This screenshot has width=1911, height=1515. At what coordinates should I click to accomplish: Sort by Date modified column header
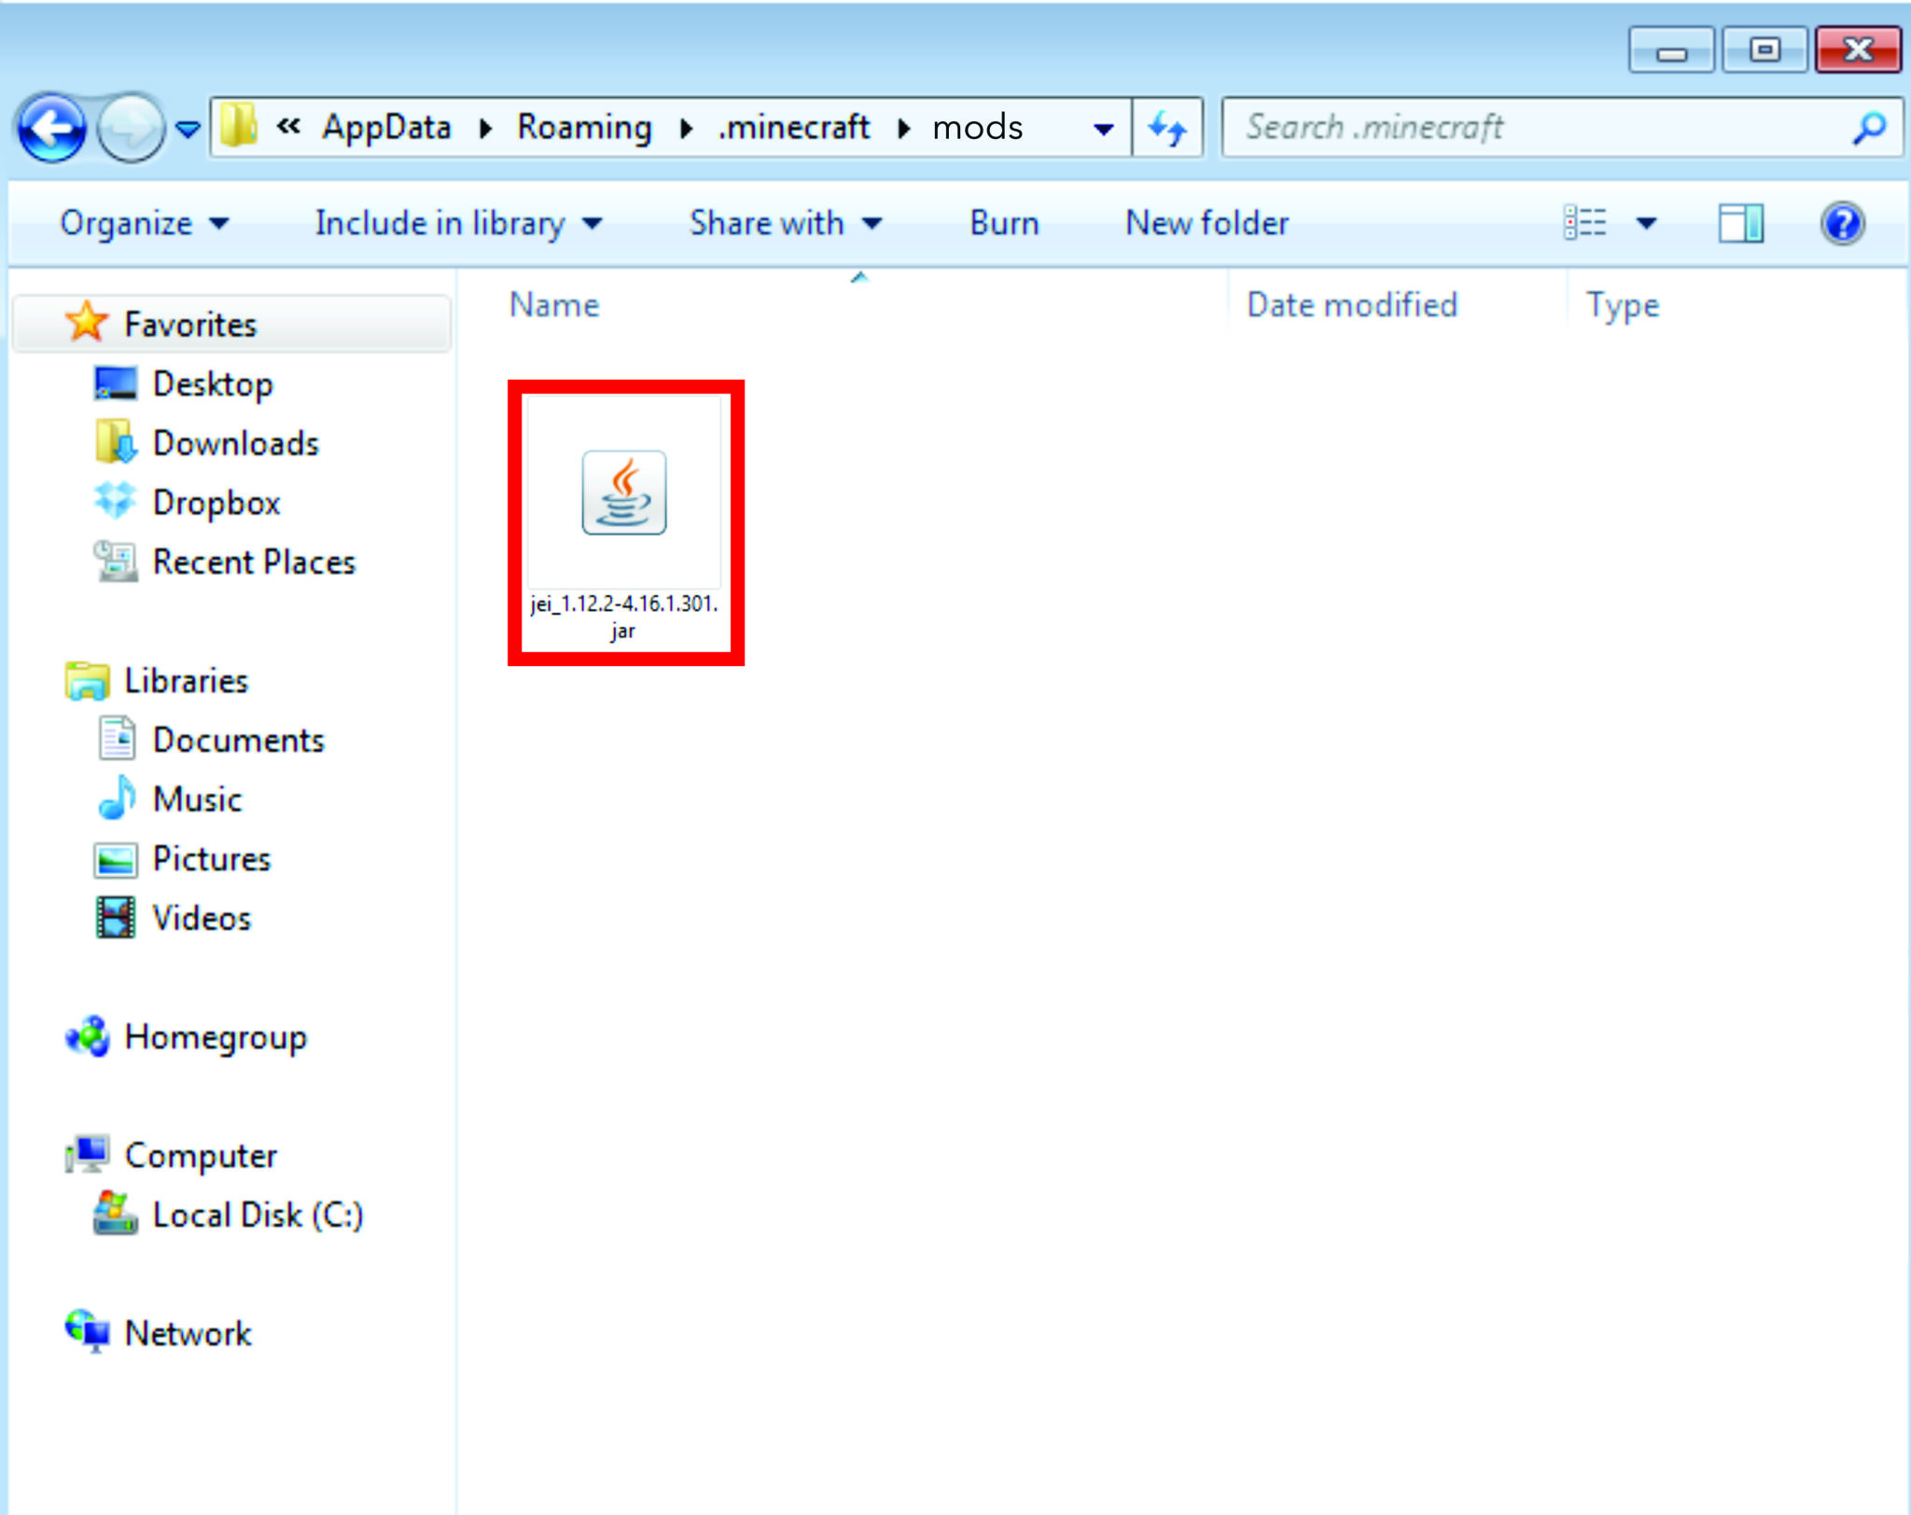tap(1351, 305)
